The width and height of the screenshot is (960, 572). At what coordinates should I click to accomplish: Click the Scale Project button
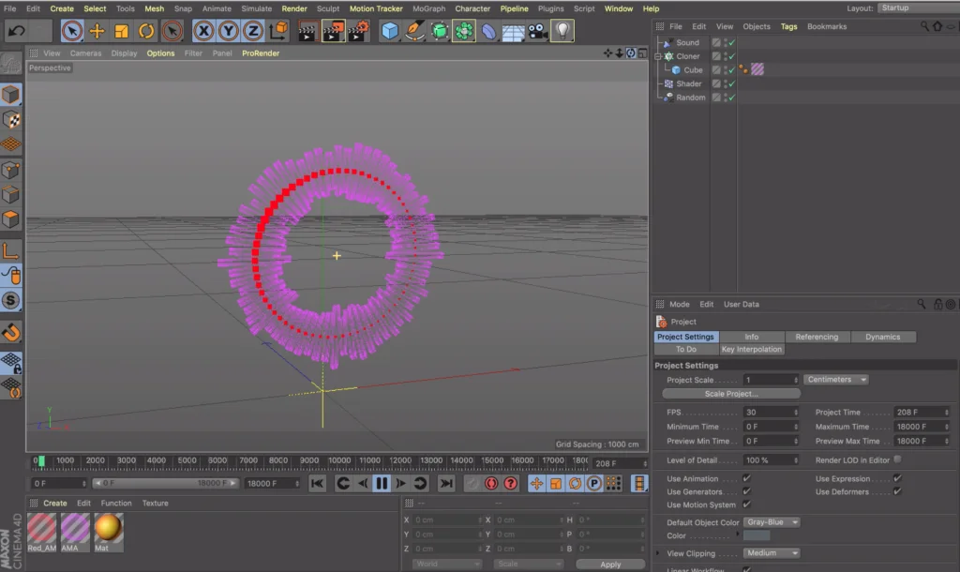tap(731, 394)
